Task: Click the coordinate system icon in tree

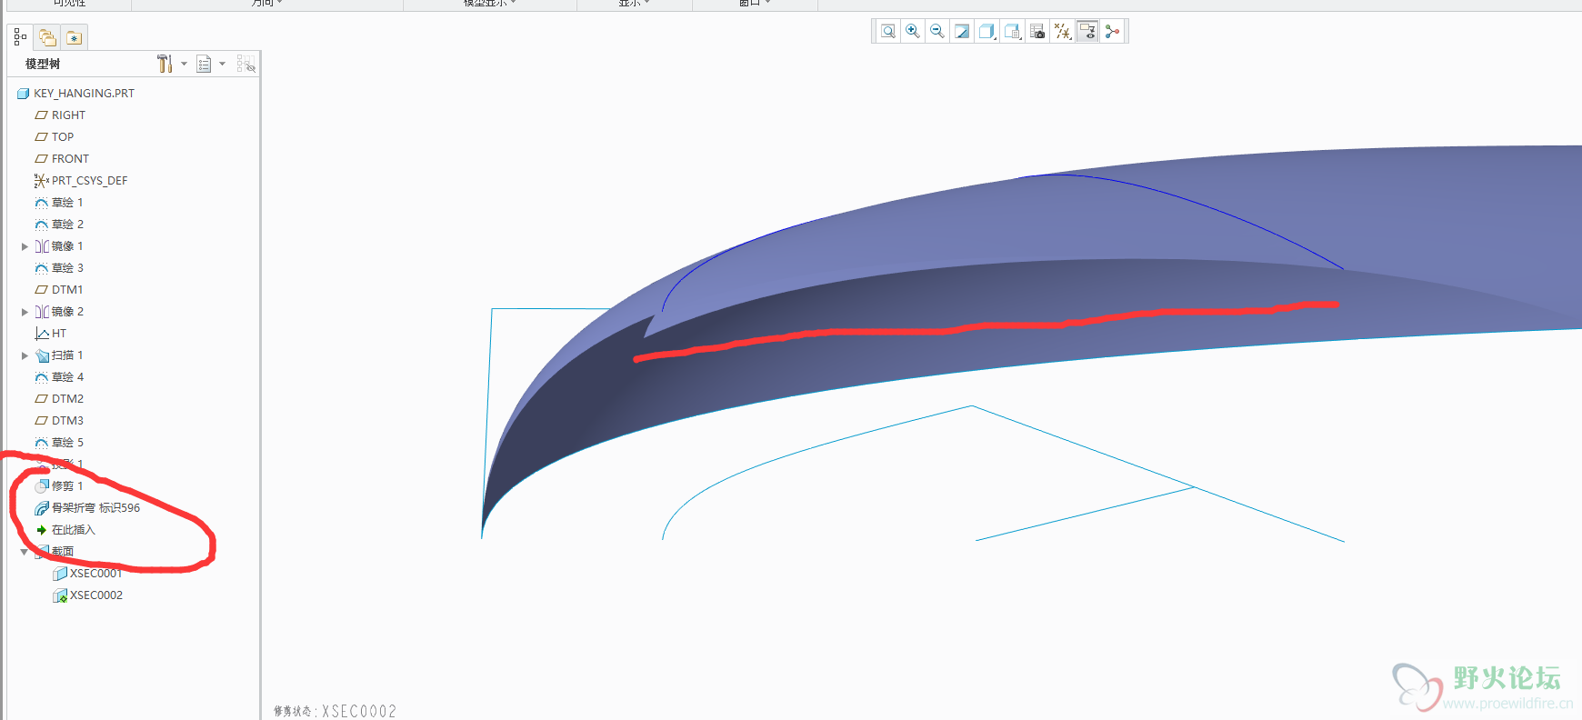Action: click(41, 180)
